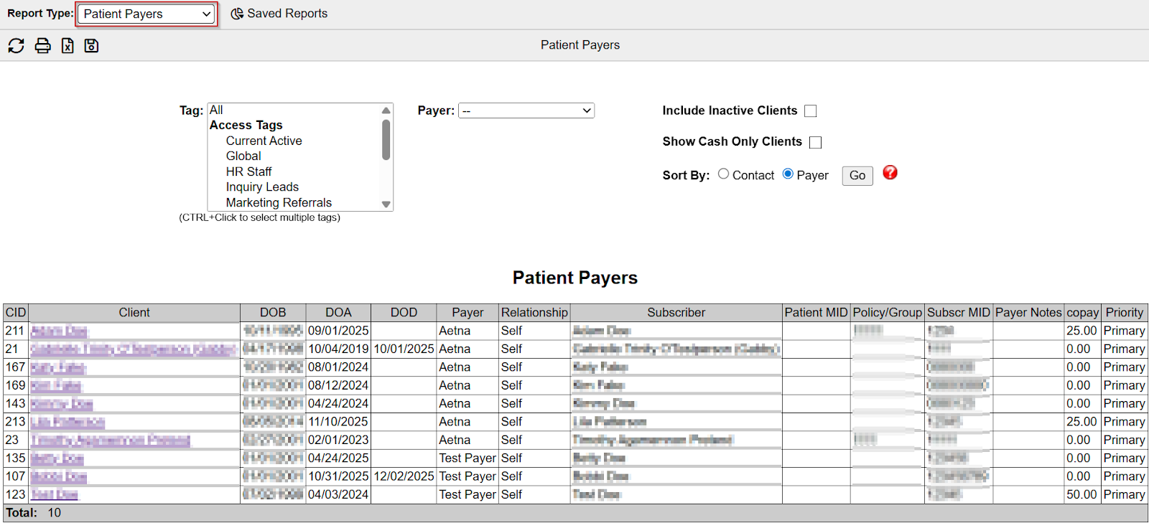The width and height of the screenshot is (1149, 523).
Task: Select the Contact sort radio button
Action: [x=723, y=174]
